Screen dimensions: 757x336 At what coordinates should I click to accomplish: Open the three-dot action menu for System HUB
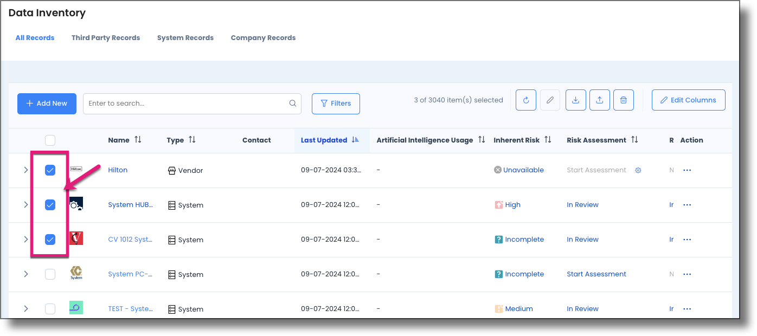point(687,205)
